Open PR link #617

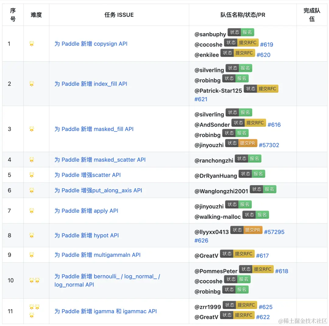pos(262,256)
